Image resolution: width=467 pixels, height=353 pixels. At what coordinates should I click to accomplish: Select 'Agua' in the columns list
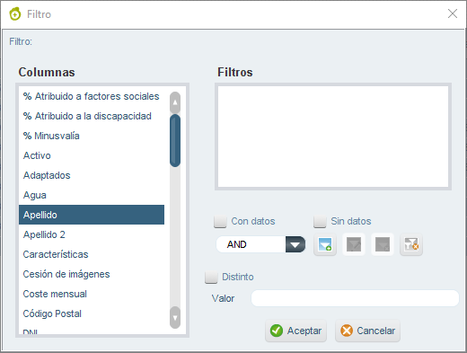92,195
